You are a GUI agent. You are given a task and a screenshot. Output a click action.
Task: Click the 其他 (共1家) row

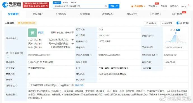[35, 47]
